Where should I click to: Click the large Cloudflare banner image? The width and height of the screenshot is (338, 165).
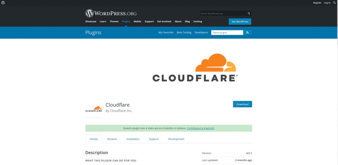tap(195, 67)
